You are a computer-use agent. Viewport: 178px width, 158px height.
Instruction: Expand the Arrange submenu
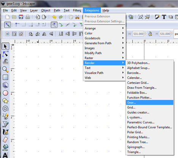104,28
